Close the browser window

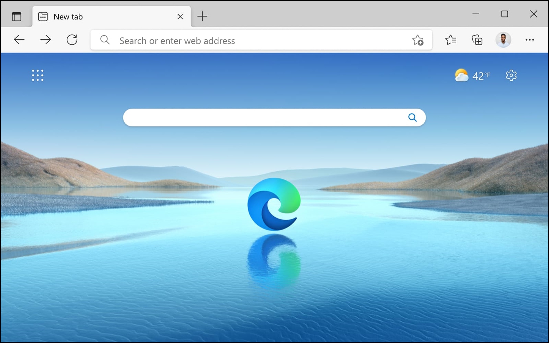click(534, 14)
